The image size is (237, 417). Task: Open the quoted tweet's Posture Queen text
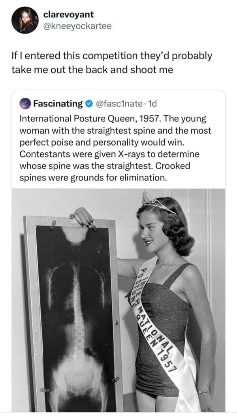coord(118,119)
